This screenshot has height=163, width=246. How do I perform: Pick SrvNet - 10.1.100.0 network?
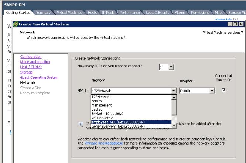coord(131,114)
